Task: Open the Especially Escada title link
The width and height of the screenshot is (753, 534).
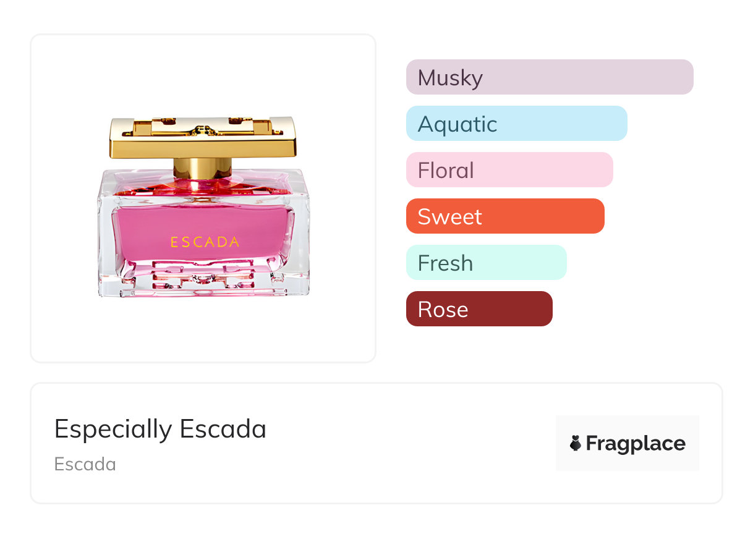Action: (x=160, y=429)
